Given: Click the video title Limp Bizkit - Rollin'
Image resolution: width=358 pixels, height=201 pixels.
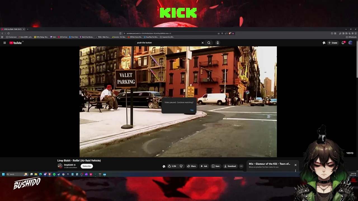Looking at the screenshot, I should coord(79,161).
